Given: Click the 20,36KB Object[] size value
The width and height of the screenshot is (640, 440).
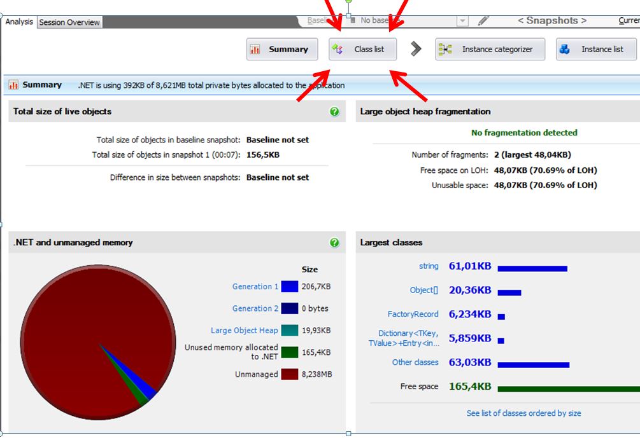Looking at the screenshot, I should [470, 290].
